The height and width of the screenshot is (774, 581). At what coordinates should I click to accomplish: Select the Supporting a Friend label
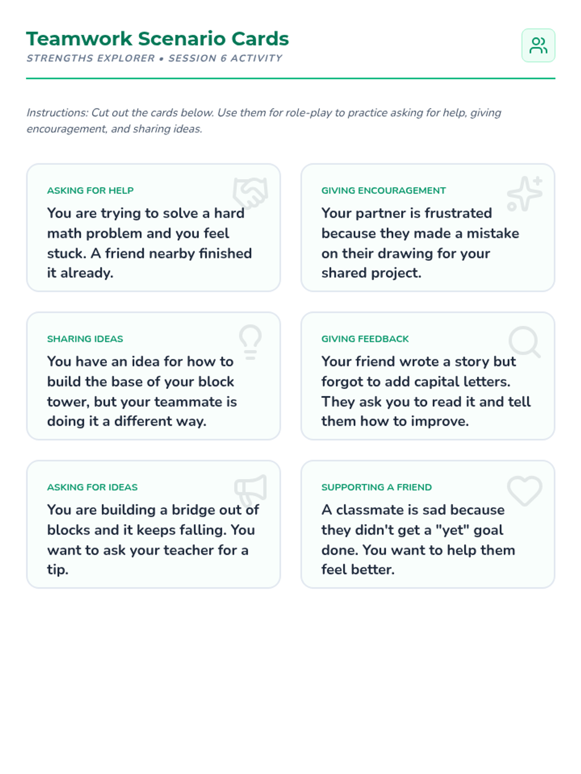376,487
